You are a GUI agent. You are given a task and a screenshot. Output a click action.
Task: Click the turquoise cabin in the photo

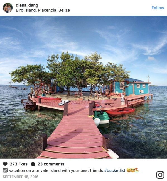pos(131,88)
